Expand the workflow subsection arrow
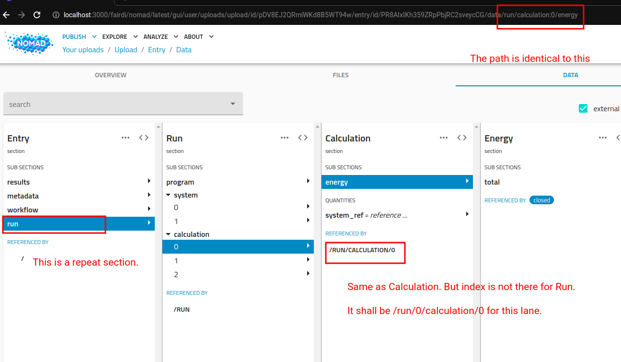Viewport: 621px width, 362px height. (x=149, y=209)
